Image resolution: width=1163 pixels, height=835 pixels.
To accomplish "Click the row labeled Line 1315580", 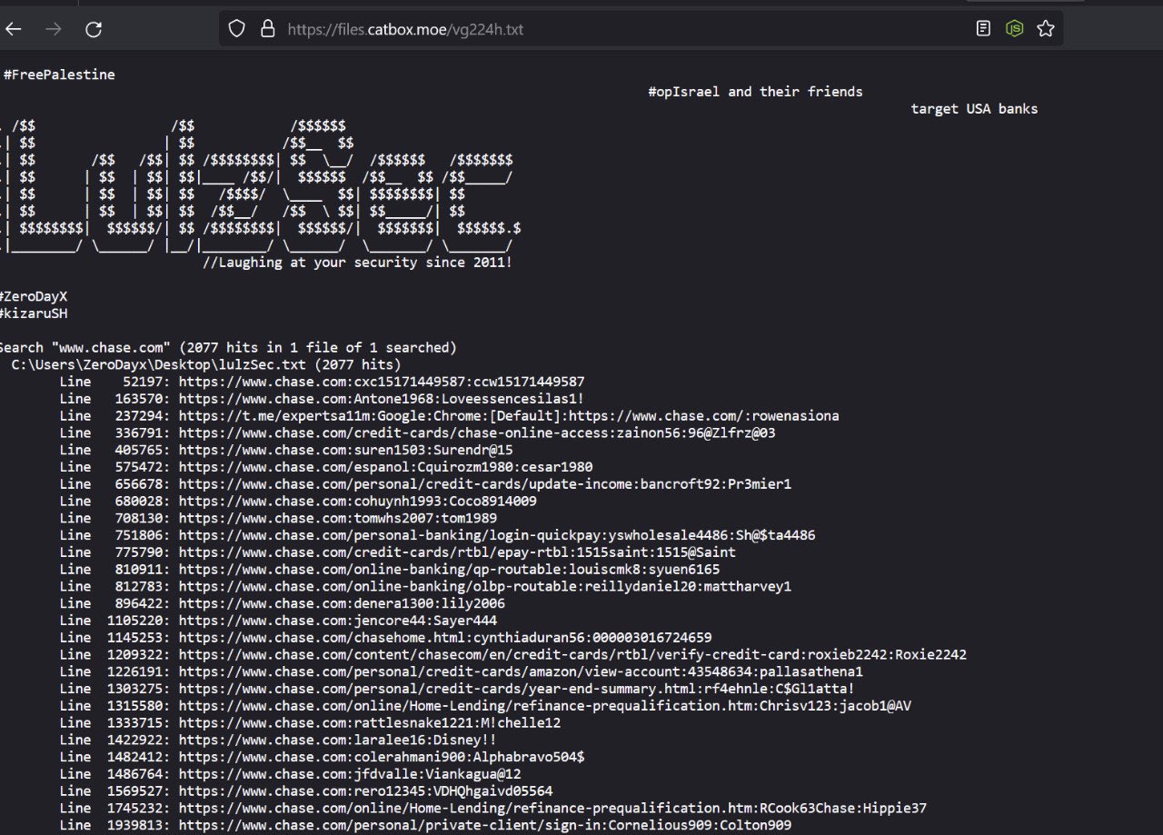I will coord(484,706).
